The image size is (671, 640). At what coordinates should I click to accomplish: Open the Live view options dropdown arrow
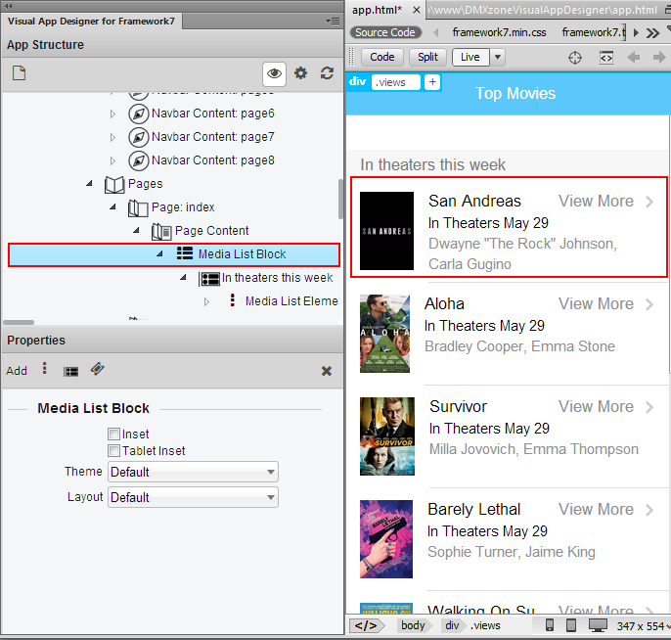click(x=498, y=57)
